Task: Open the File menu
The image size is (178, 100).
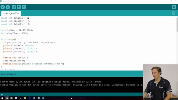Action: click(1, 3)
